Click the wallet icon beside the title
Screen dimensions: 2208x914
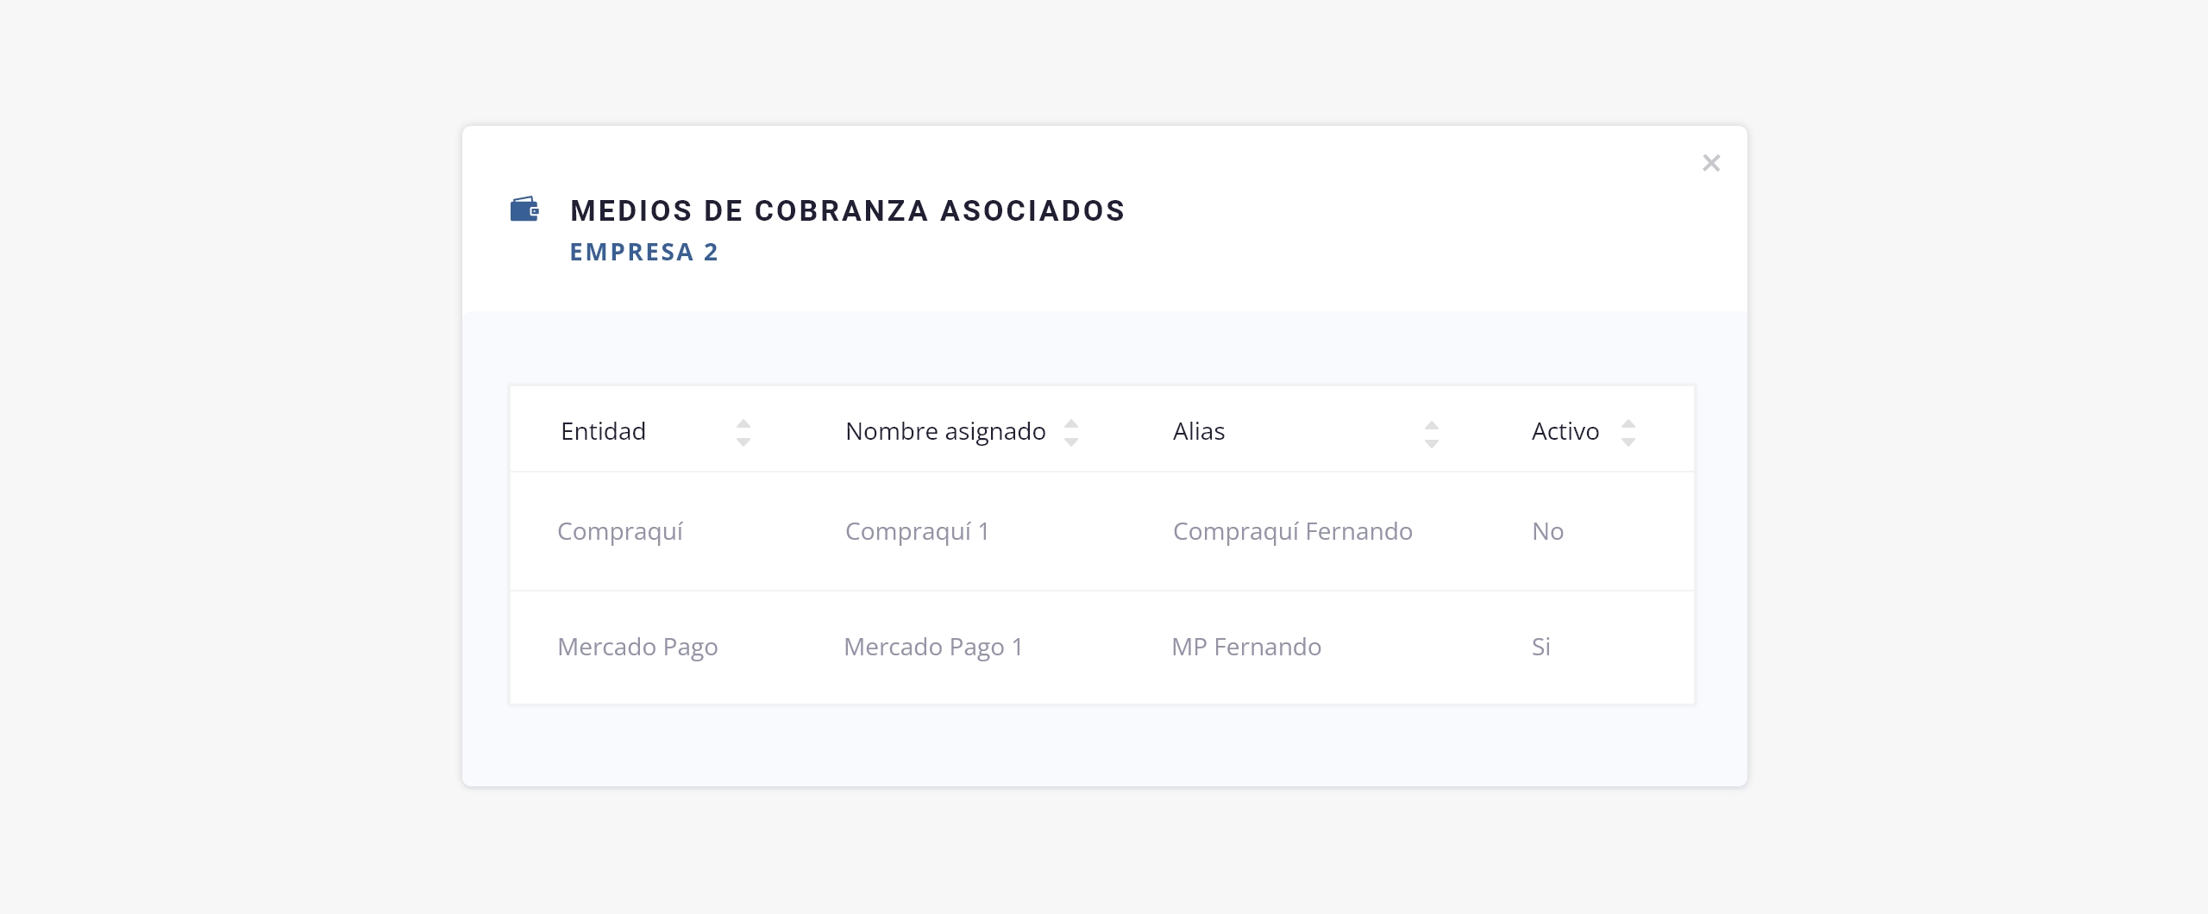524,210
